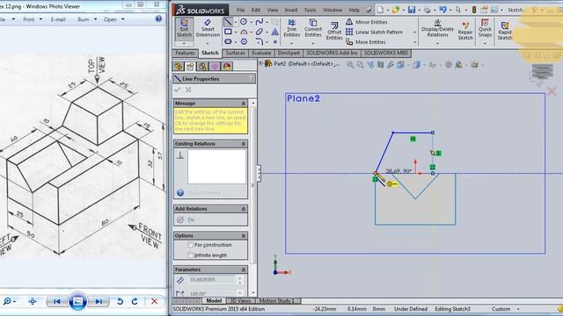Image resolution: width=563 pixels, height=316 pixels.
Task: Switch to the DimXpert tab
Action: coord(289,53)
